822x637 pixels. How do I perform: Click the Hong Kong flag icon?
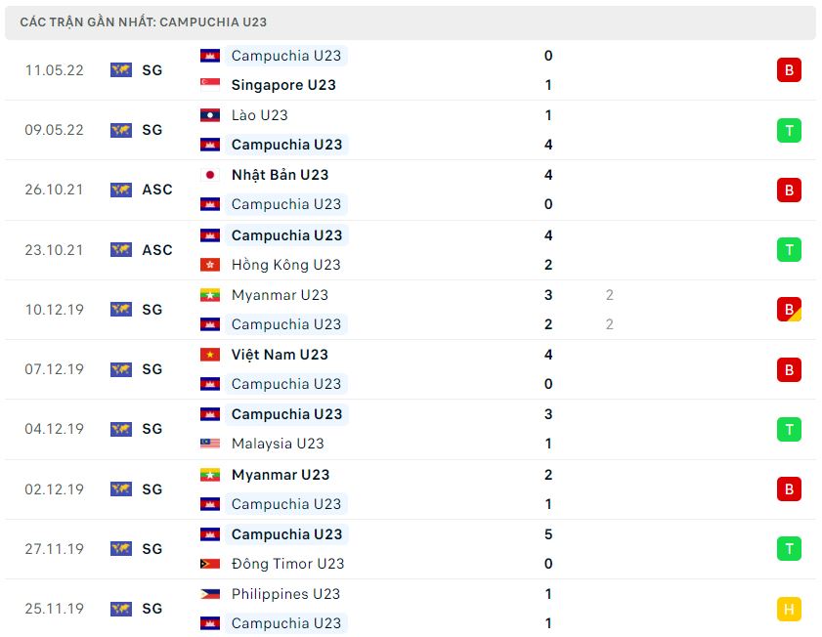coord(209,265)
